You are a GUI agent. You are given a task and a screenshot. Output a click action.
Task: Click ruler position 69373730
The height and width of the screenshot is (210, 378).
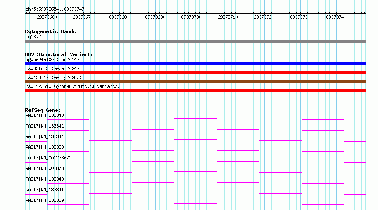(300, 17)
